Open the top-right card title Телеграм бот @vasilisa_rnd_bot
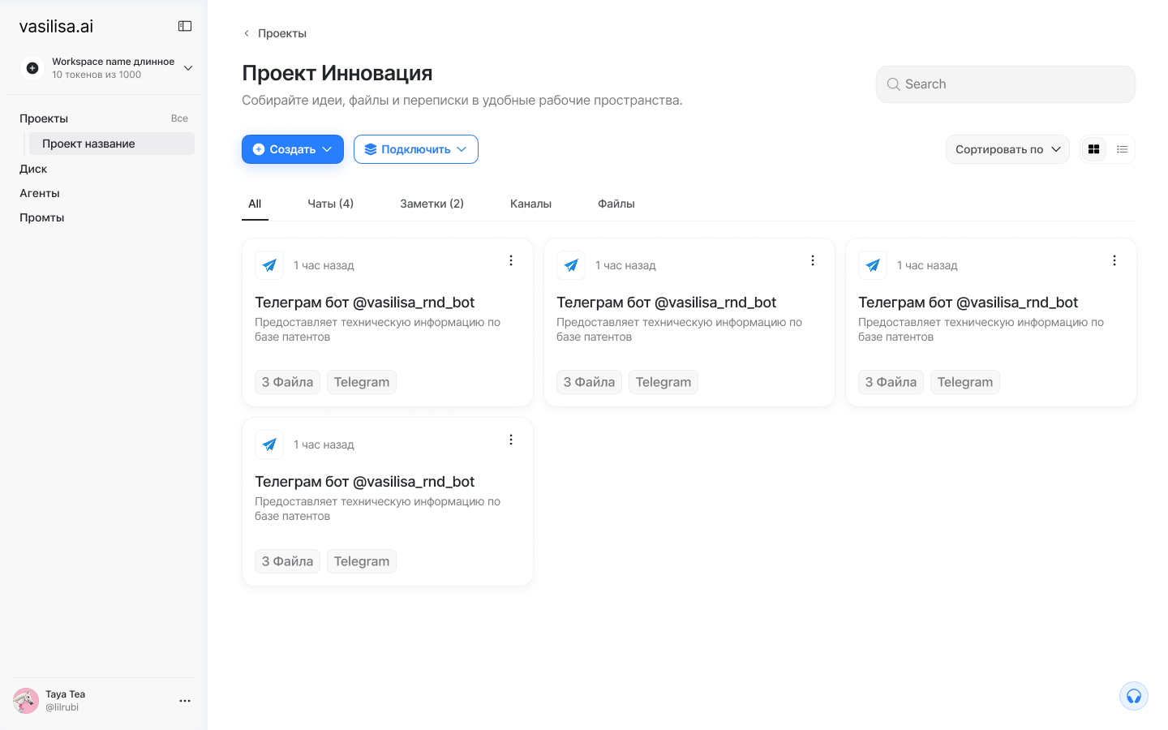 coord(968,303)
